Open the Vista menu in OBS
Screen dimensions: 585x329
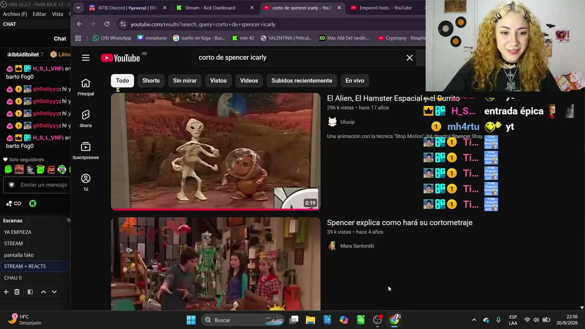(x=58, y=14)
